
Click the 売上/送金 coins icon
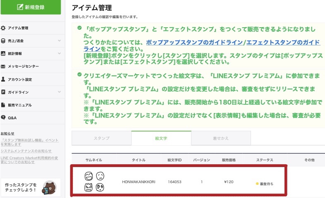[x=3, y=41]
